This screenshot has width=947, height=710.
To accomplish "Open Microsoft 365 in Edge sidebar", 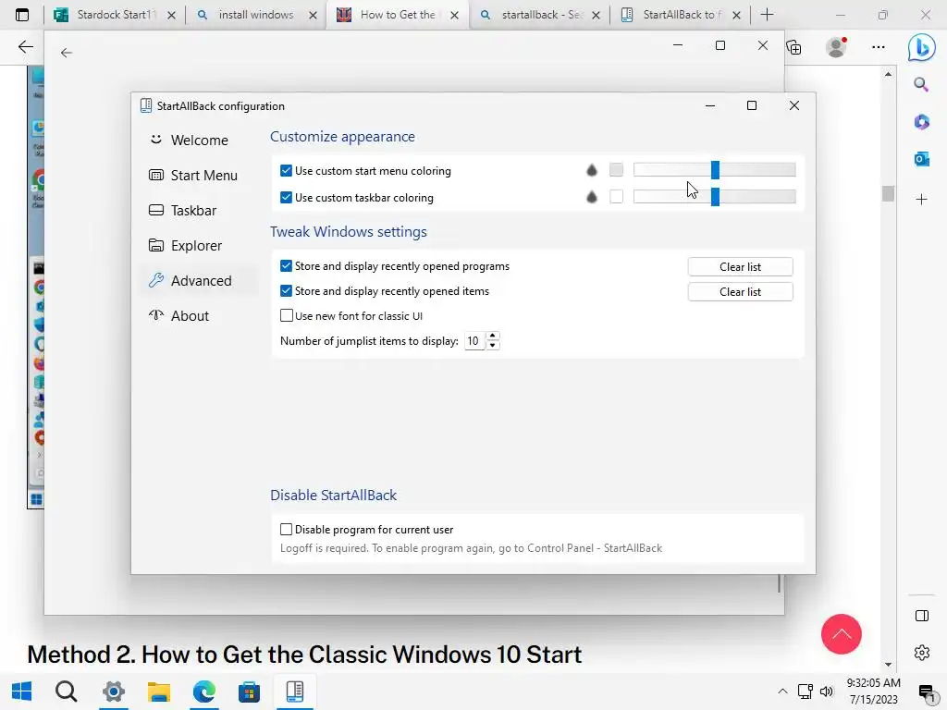I will click(921, 122).
